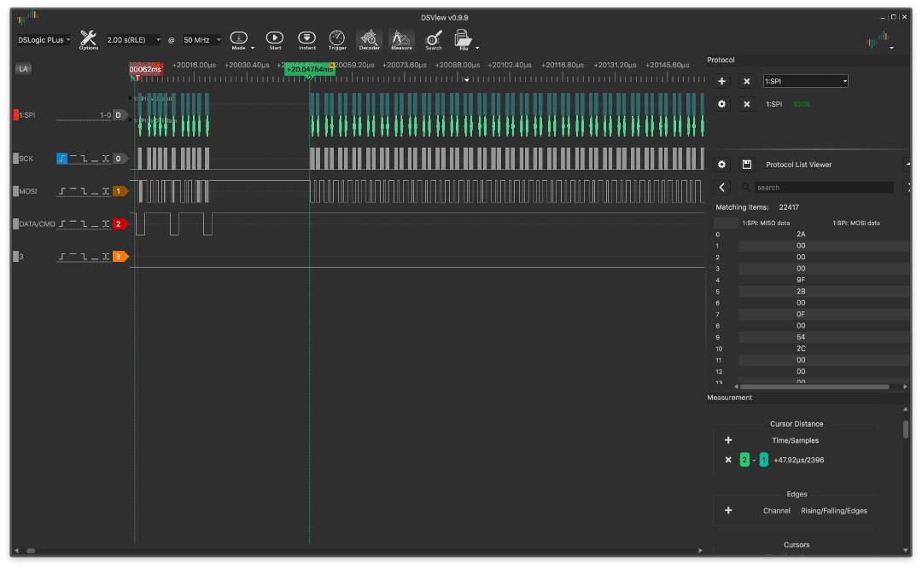The width and height of the screenshot is (922, 569).
Task: Select the red 00062ms cursor flag
Action: pos(145,69)
